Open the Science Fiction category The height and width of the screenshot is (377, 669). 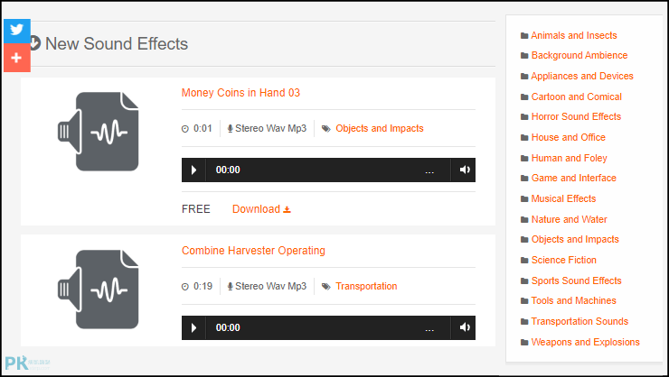[563, 260]
